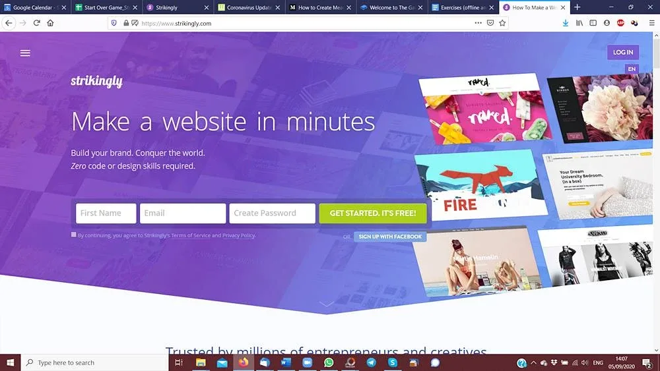Toggle the Firefox sidebar view

point(593,23)
